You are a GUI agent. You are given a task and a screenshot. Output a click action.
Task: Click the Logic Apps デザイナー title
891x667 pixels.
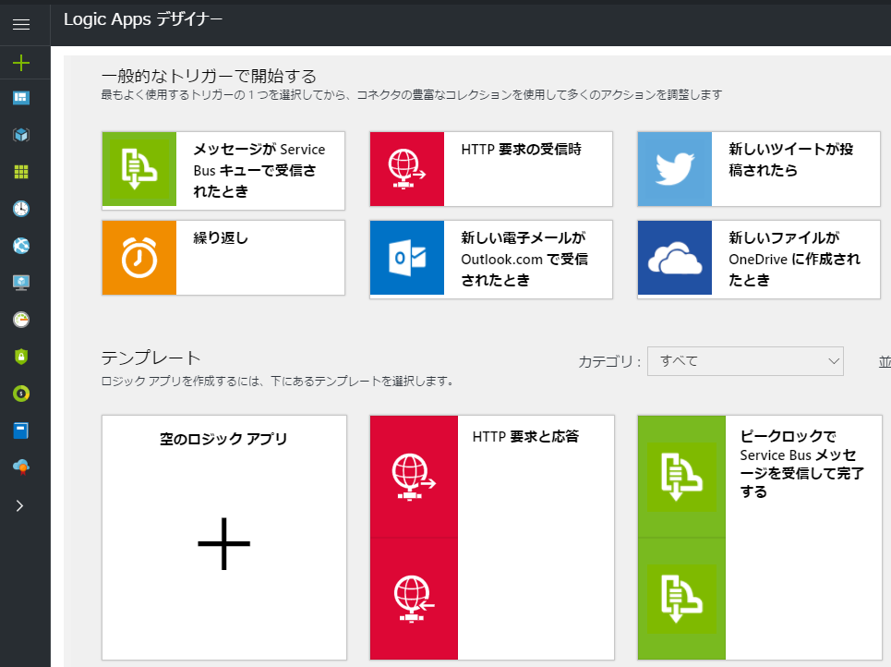[x=142, y=19]
